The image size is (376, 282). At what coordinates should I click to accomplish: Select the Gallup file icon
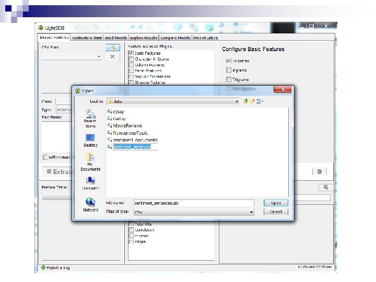point(109,118)
